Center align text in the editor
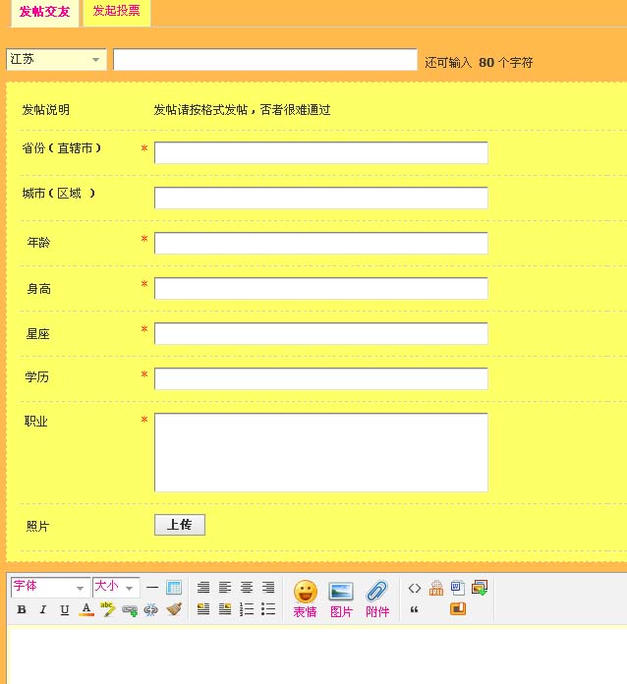 [x=247, y=588]
